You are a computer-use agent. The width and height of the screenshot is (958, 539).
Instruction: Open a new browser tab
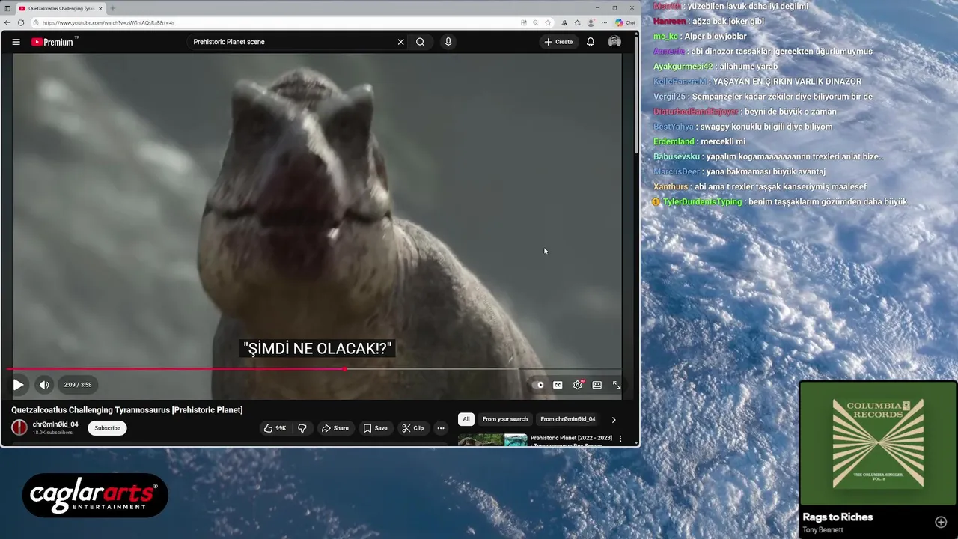[113, 8]
